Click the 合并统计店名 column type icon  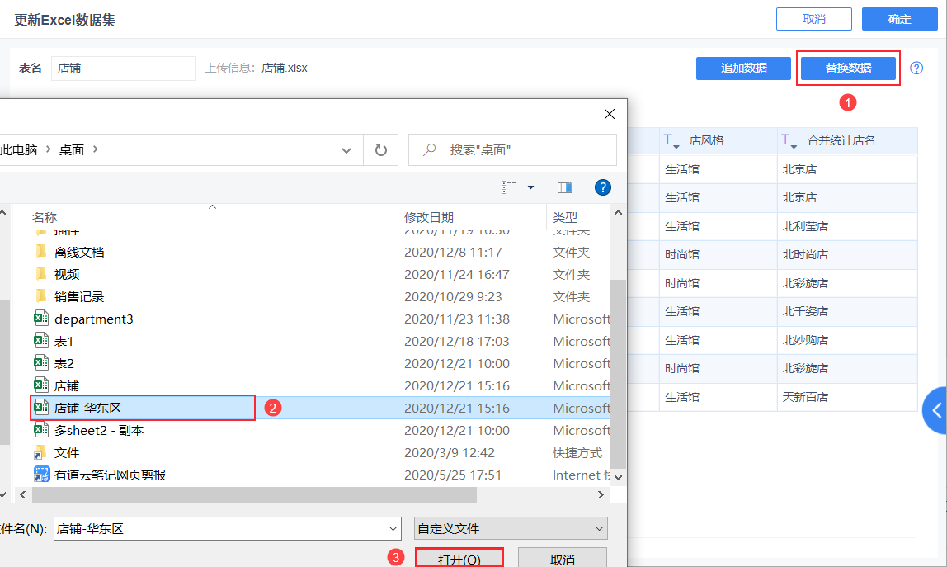coord(789,141)
